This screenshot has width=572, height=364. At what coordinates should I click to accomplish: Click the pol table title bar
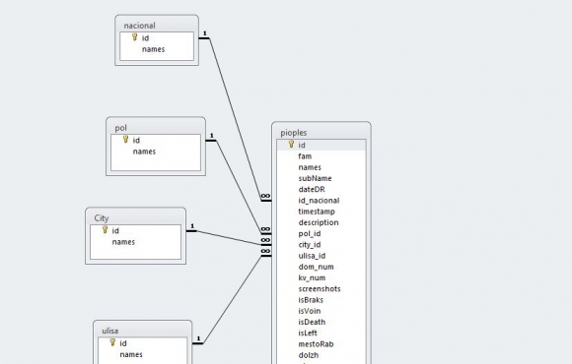pos(156,128)
